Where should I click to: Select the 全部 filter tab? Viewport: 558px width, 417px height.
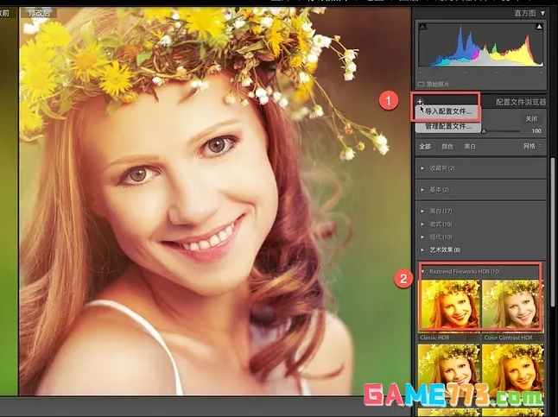(x=425, y=146)
